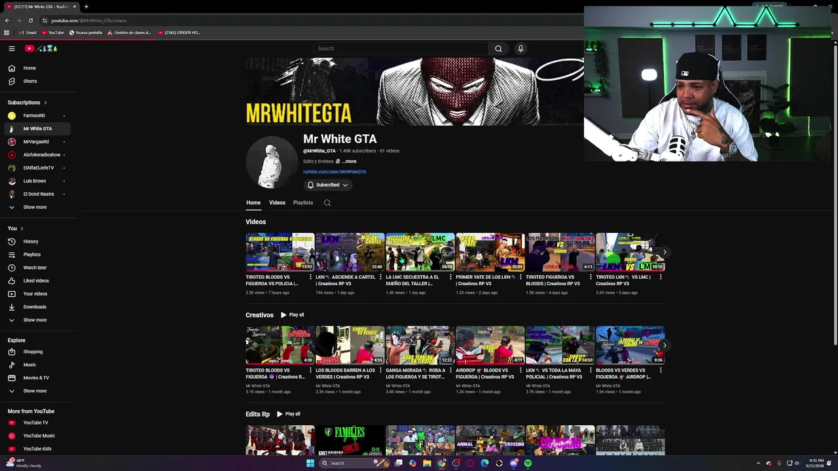Open Spotify from the taskbar
The height and width of the screenshot is (471, 838).
click(x=528, y=463)
